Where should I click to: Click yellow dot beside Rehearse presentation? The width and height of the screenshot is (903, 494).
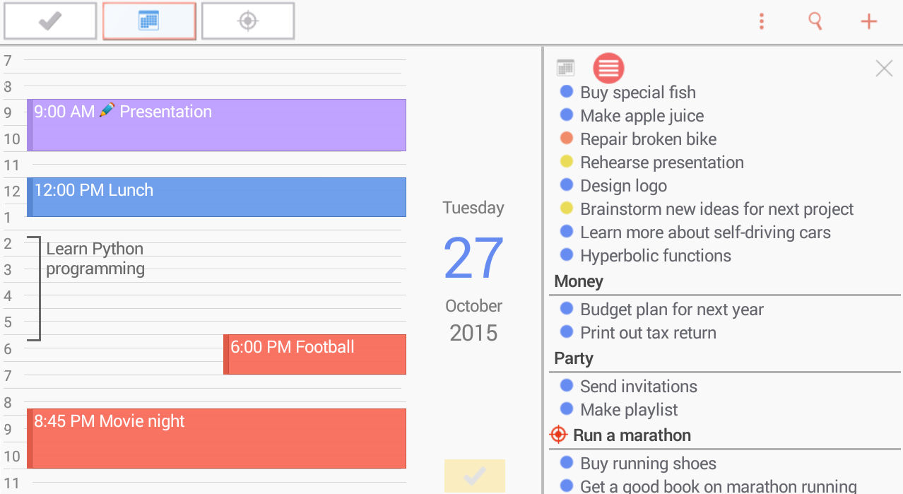(566, 162)
